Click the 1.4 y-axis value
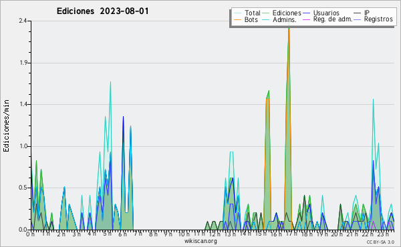 pos(23,104)
